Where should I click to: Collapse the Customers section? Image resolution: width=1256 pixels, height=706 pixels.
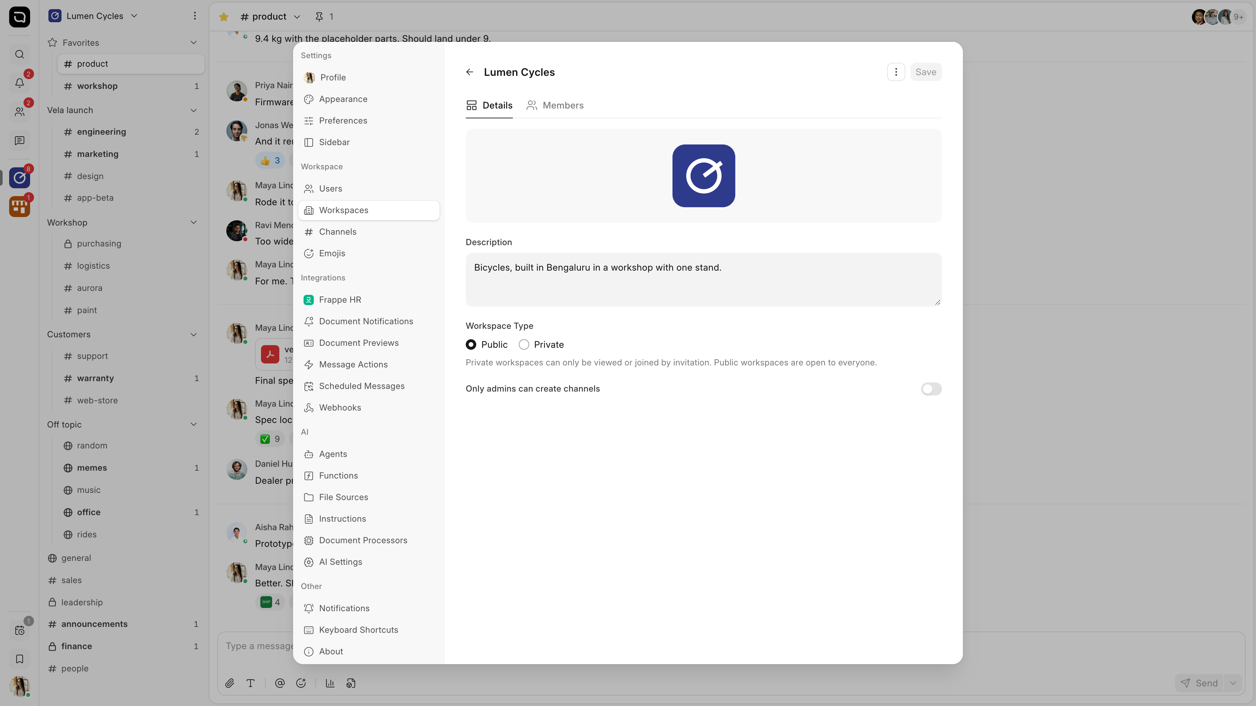point(194,334)
